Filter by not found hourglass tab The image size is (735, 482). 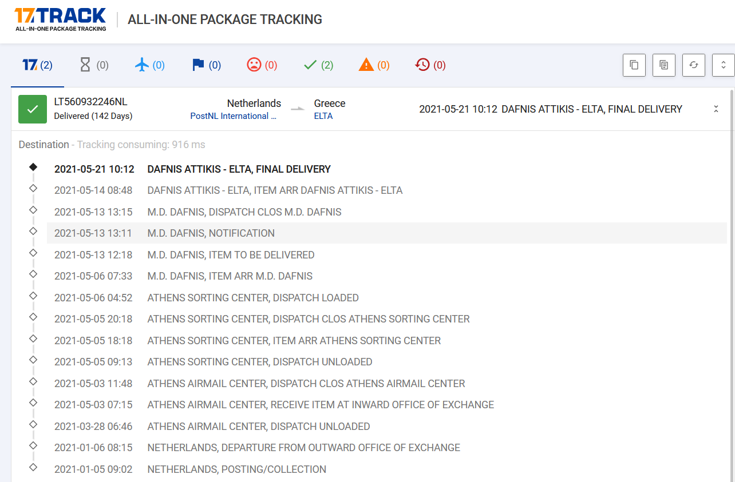[x=94, y=65]
